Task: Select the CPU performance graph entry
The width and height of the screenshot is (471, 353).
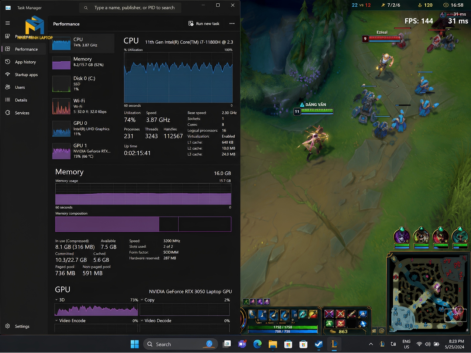Action: pos(82,43)
